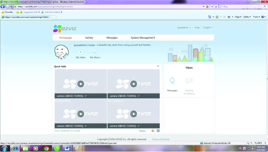This screenshot has height=152, width=268.
Task: Open Web Slice Gallery dropdown
Action: (52, 12)
